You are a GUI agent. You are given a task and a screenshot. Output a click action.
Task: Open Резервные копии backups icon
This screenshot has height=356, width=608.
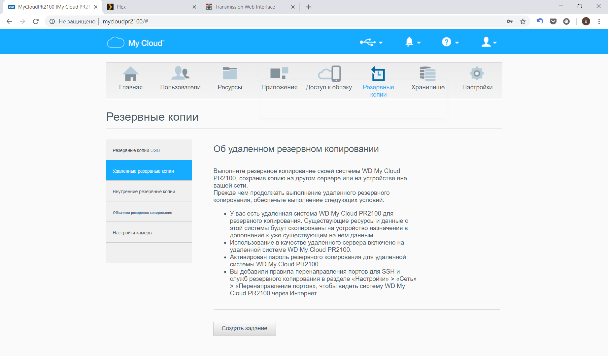[x=378, y=74]
